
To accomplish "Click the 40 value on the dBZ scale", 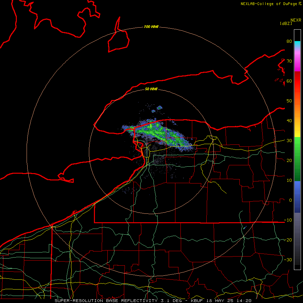I will (x=289, y=121).
